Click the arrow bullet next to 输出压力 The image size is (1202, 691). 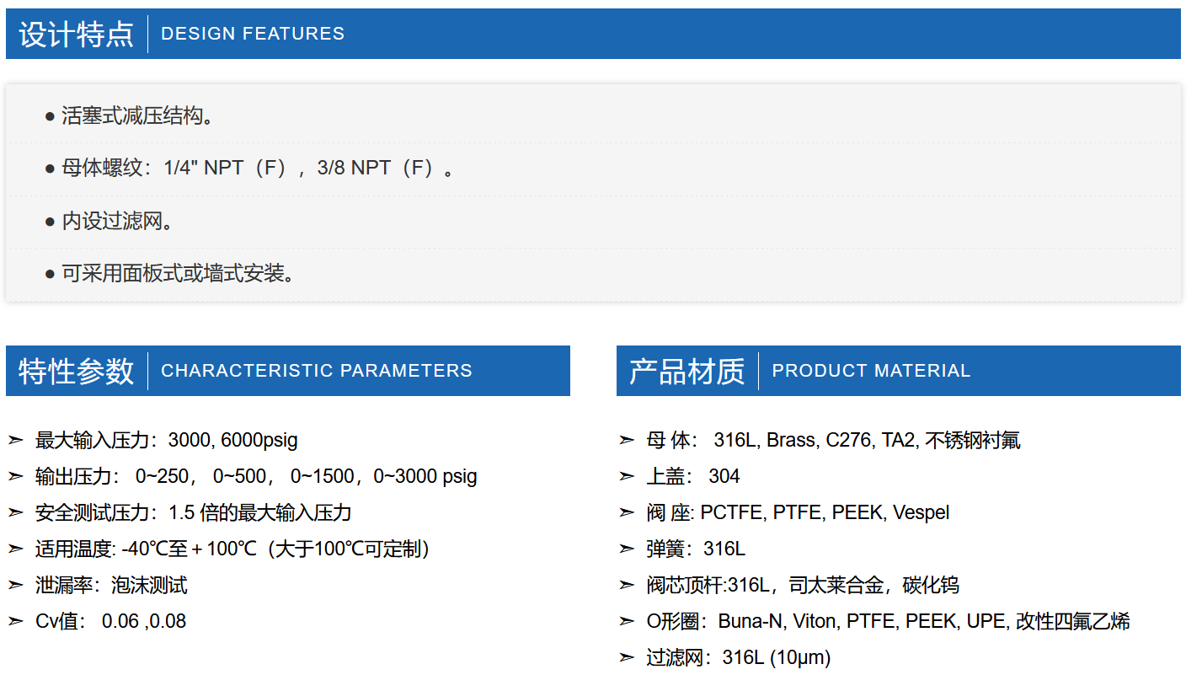[x=15, y=476]
